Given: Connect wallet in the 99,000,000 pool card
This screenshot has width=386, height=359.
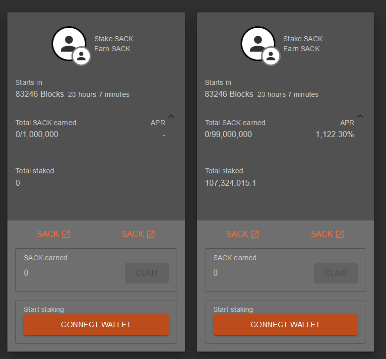Looking at the screenshot, I should 286,325.
